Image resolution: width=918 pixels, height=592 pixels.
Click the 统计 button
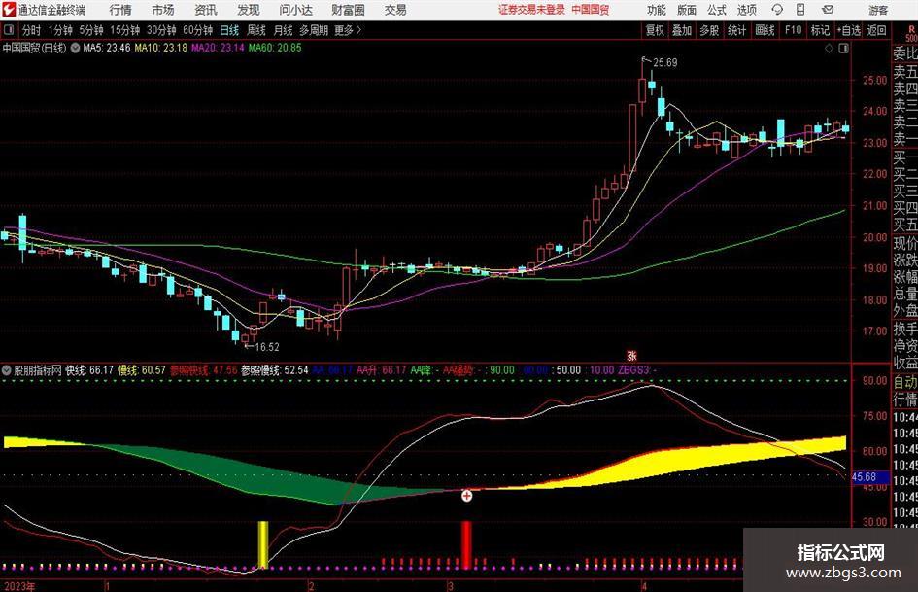[x=736, y=30]
